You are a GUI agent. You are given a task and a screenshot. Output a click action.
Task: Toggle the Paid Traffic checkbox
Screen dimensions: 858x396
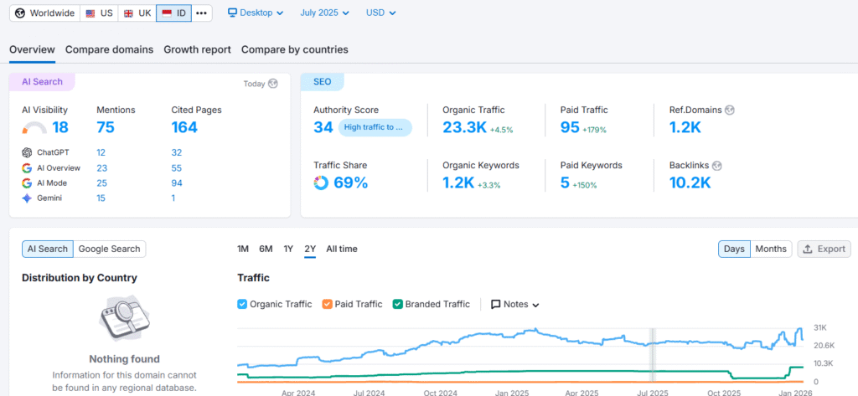point(327,305)
